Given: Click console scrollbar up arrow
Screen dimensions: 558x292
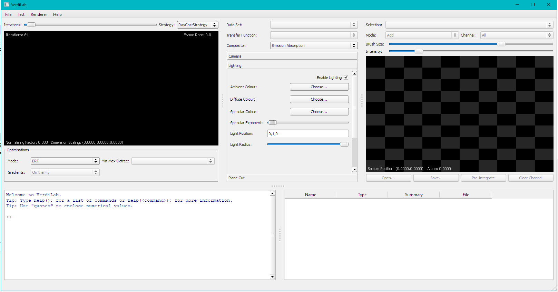Looking at the screenshot, I should pyautogui.click(x=272, y=193).
